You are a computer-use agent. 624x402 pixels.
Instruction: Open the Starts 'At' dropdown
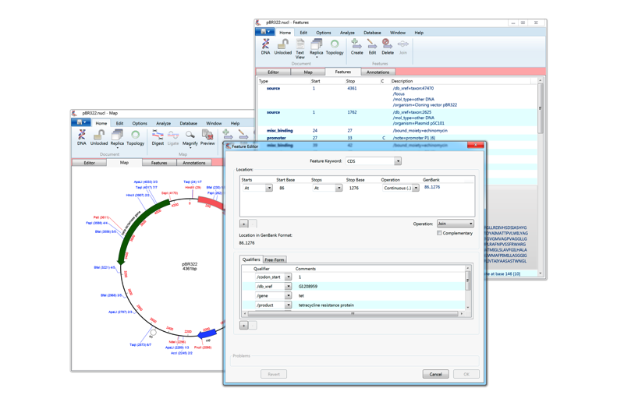click(269, 188)
